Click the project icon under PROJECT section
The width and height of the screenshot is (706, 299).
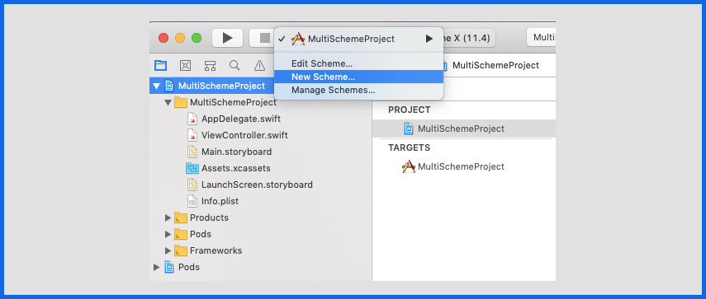409,128
